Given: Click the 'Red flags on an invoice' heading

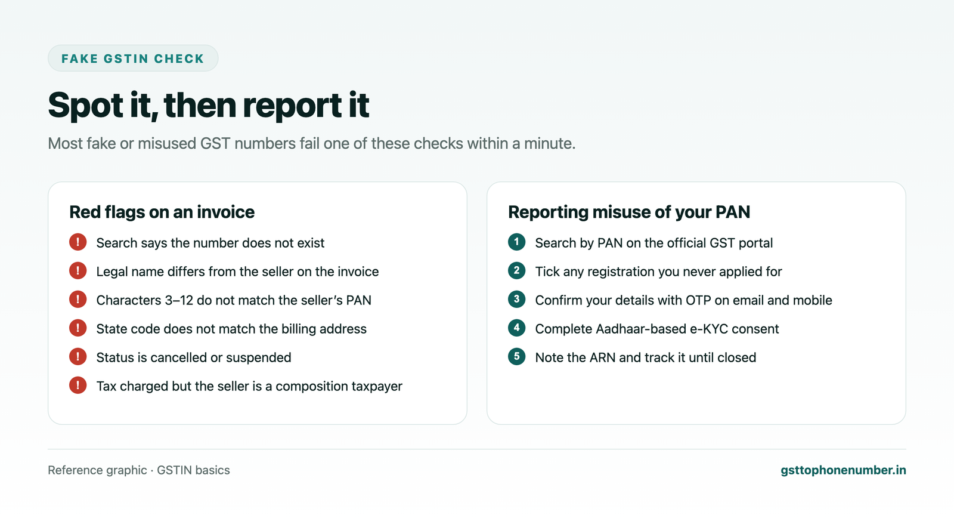Looking at the screenshot, I should [x=162, y=212].
